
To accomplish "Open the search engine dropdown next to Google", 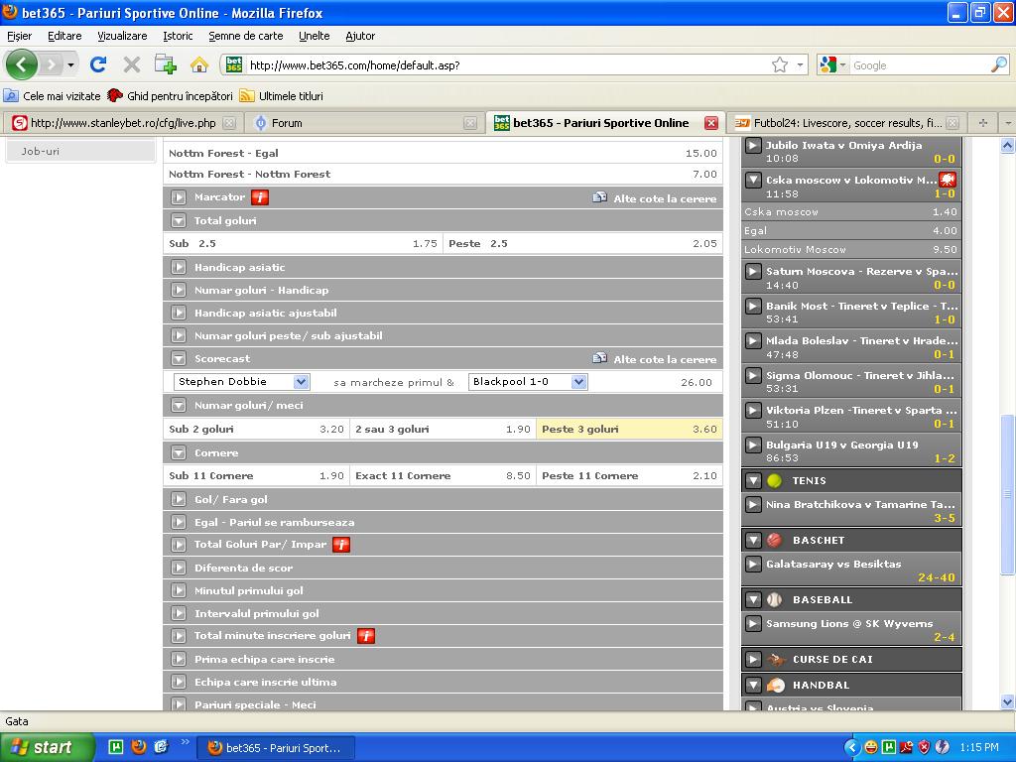I will pyautogui.click(x=843, y=64).
